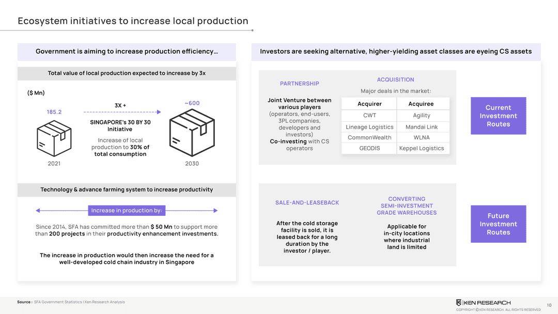Click the 'Increase in production by:' label
Image resolution: width=558 pixels, height=314 pixels.
[127, 211]
